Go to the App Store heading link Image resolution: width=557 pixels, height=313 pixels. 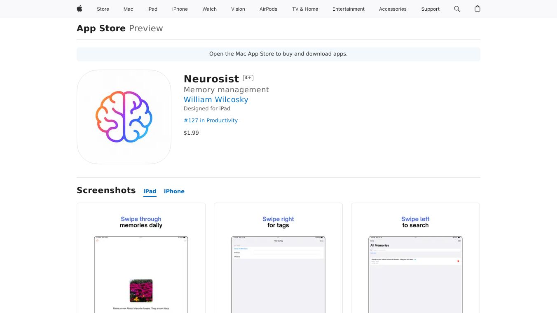pyautogui.click(x=101, y=28)
